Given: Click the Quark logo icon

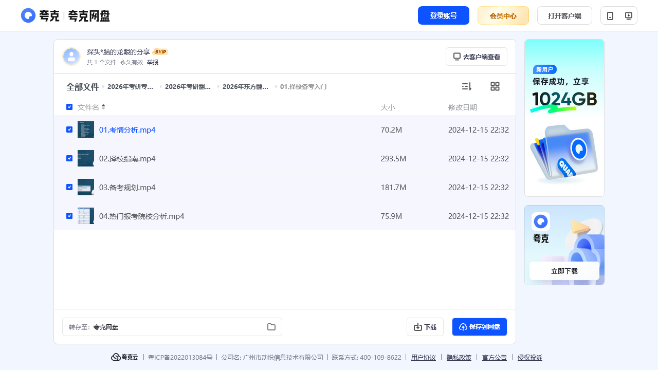Looking at the screenshot, I should tap(28, 15).
